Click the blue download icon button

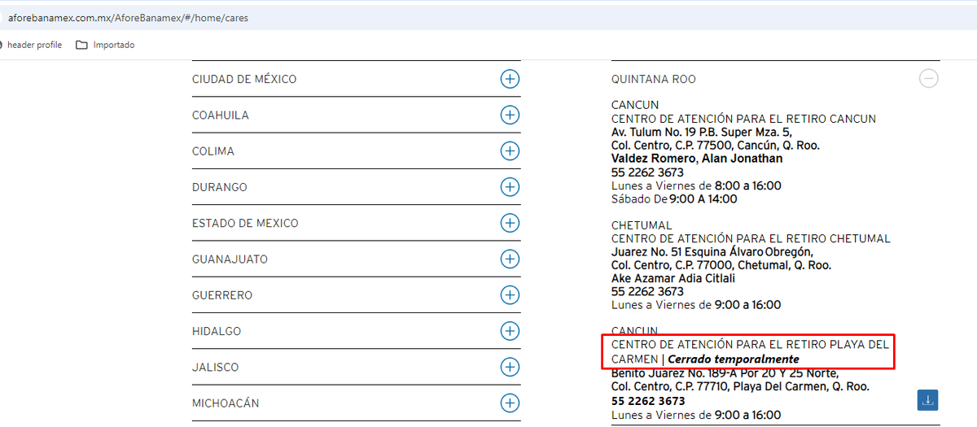pyautogui.click(x=928, y=400)
